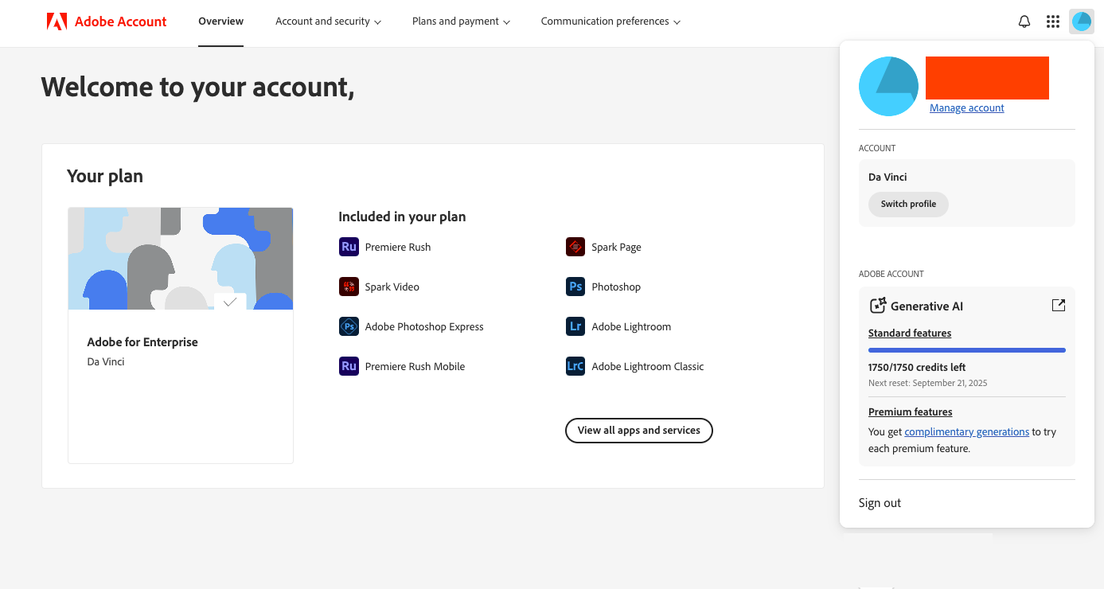The height and width of the screenshot is (589, 1104).
Task: Click the Premiere Rush Mobile label
Action: (415, 366)
